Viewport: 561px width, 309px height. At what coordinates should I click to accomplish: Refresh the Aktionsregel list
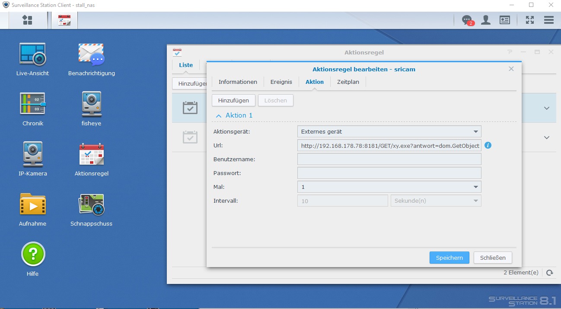click(549, 273)
